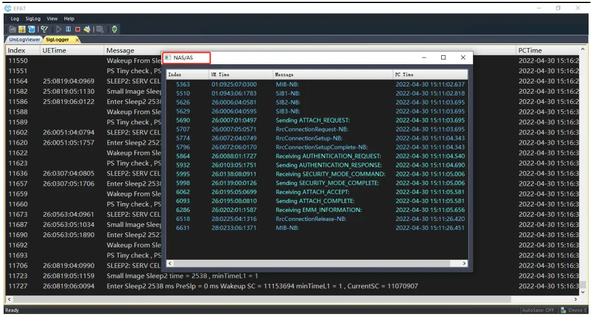Close the SigLogger tab
Image resolution: width=591 pixels, height=317 pixels.
click(x=77, y=40)
